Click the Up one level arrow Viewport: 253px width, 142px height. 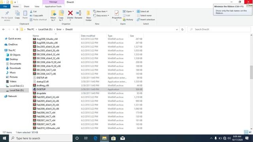point(17,29)
